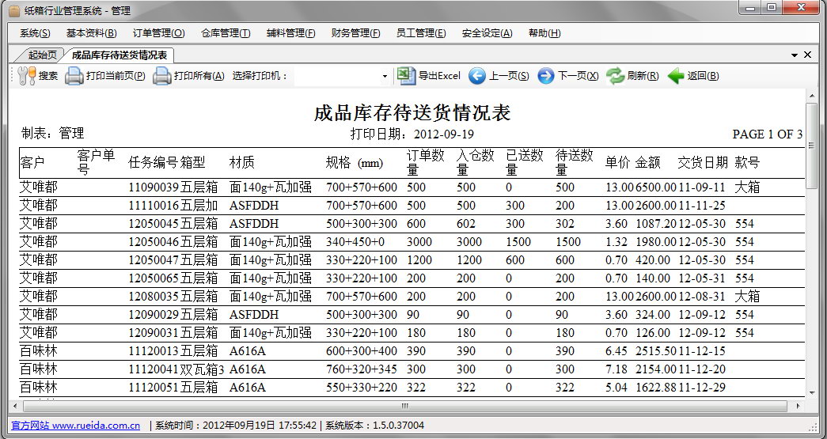Click the print current page printer icon
827x439 pixels.
74,76
